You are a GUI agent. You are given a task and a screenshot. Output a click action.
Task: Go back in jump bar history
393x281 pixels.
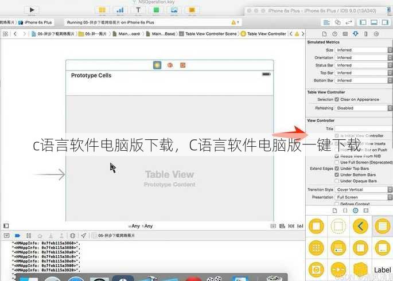point(15,34)
